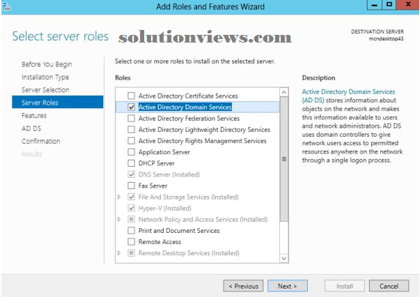Click the Results step
The height and width of the screenshot is (297, 420).
pos(32,154)
